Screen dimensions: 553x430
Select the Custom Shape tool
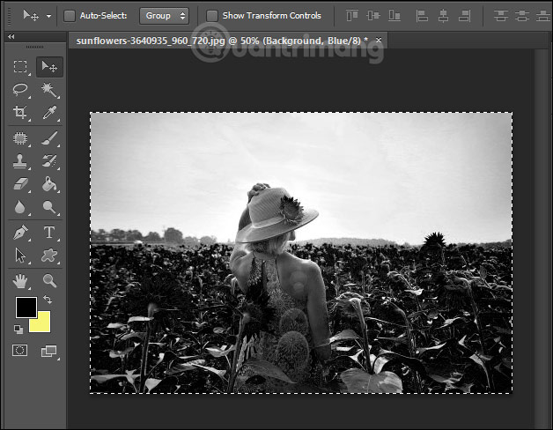(x=49, y=256)
